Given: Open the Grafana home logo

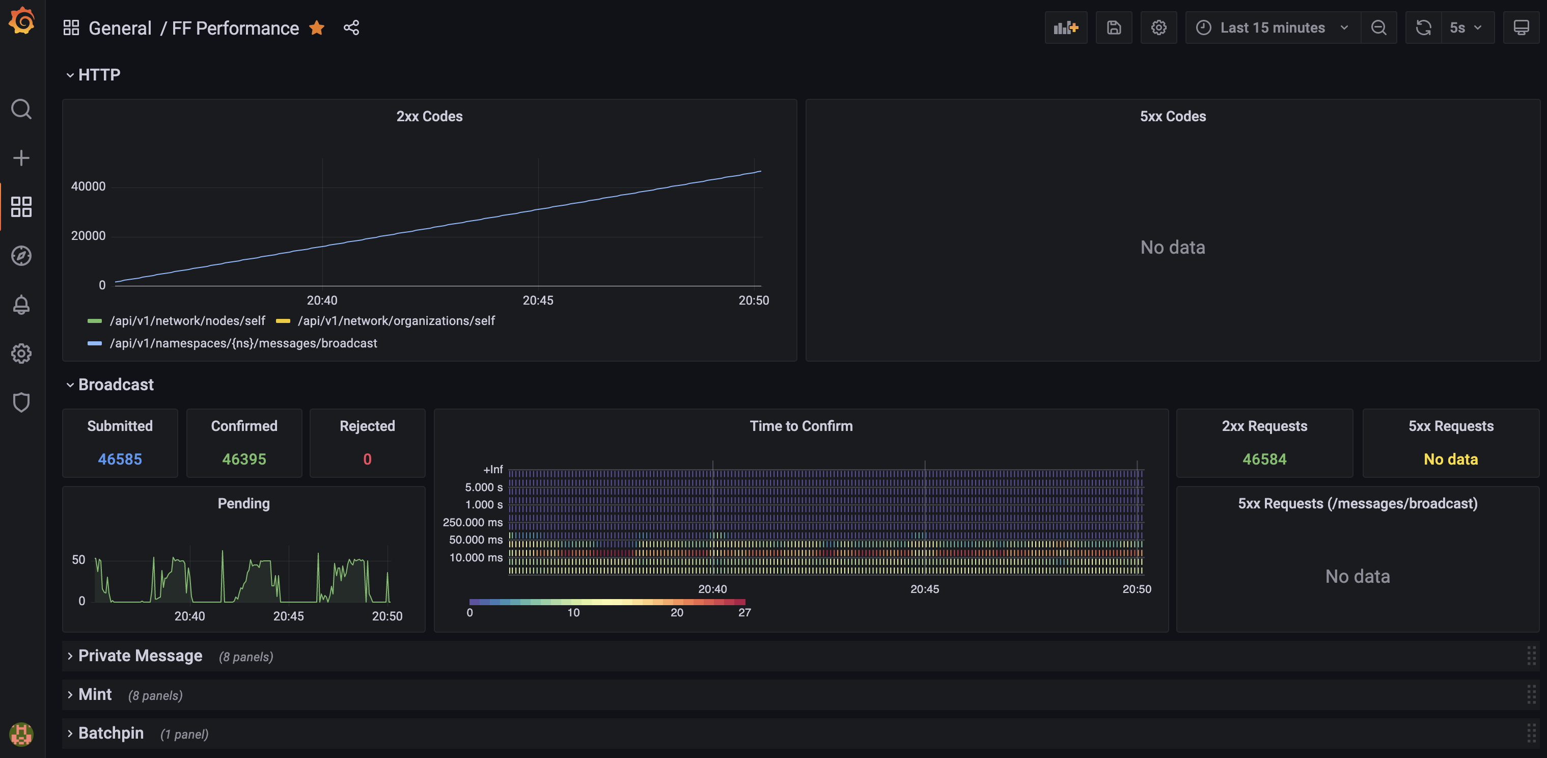Looking at the screenshot, I should pyautogui.click(x=21, y=20).
